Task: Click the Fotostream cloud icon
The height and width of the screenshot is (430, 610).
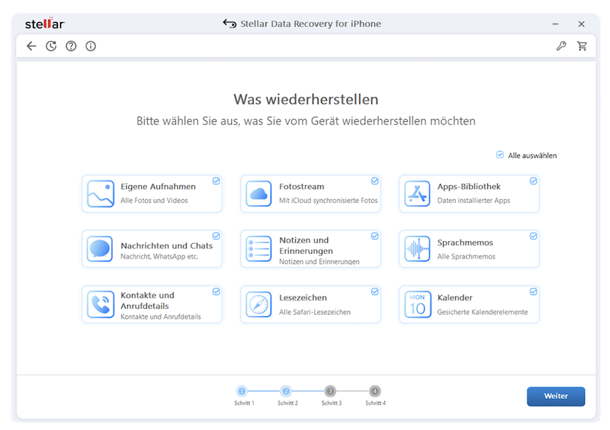Action: [x=258, y=194]
